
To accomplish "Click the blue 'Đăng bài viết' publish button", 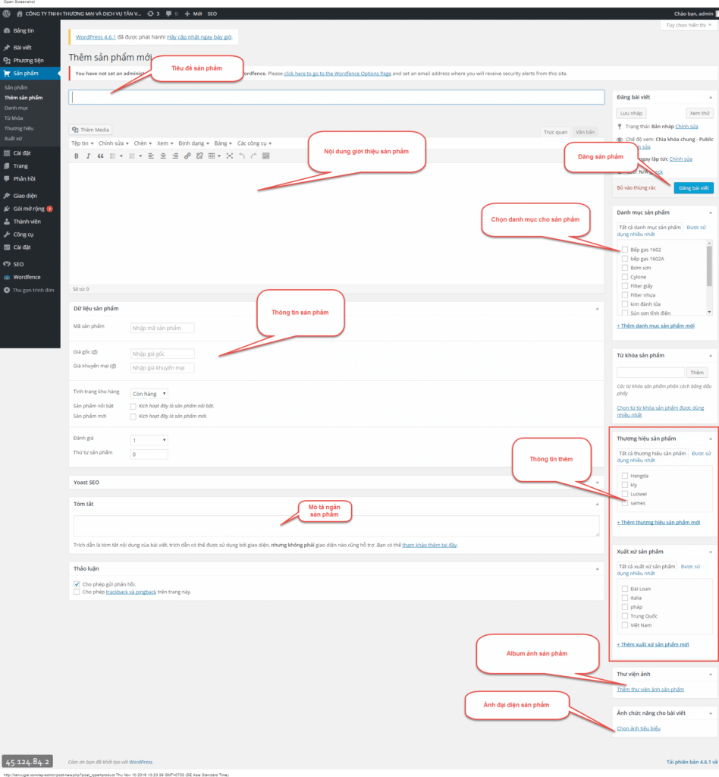I will 693,187.
